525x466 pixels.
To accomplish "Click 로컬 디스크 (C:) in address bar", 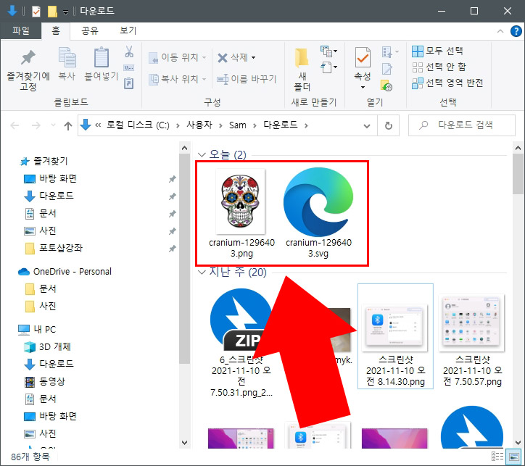I will point(138,125).
